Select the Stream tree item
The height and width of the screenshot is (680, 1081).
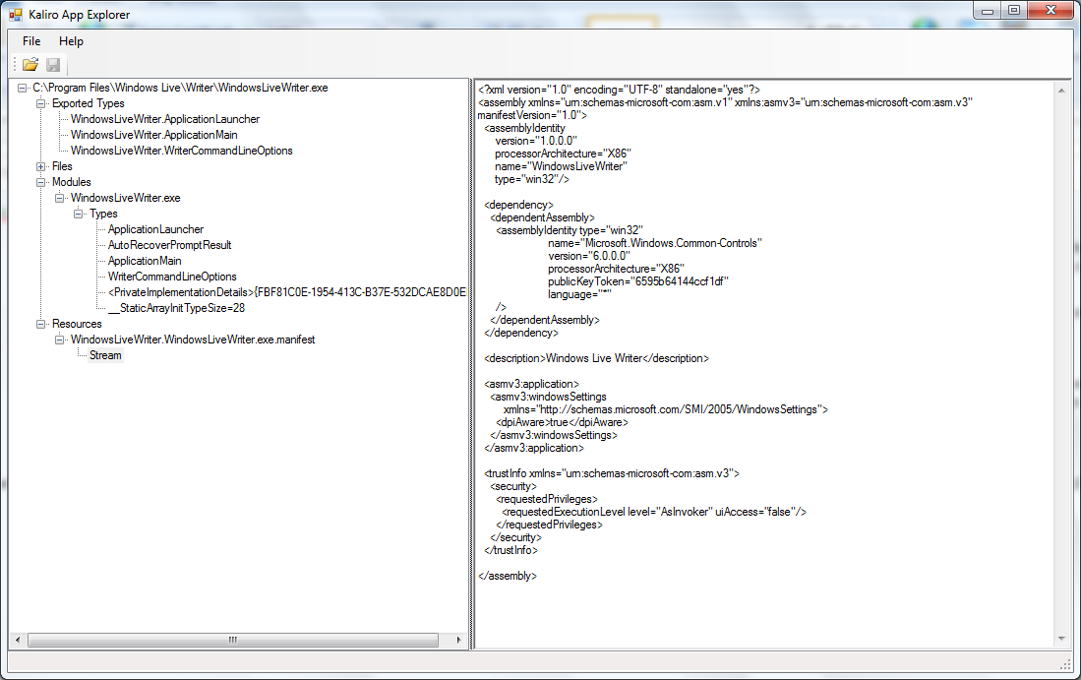[x=105, y=355]
